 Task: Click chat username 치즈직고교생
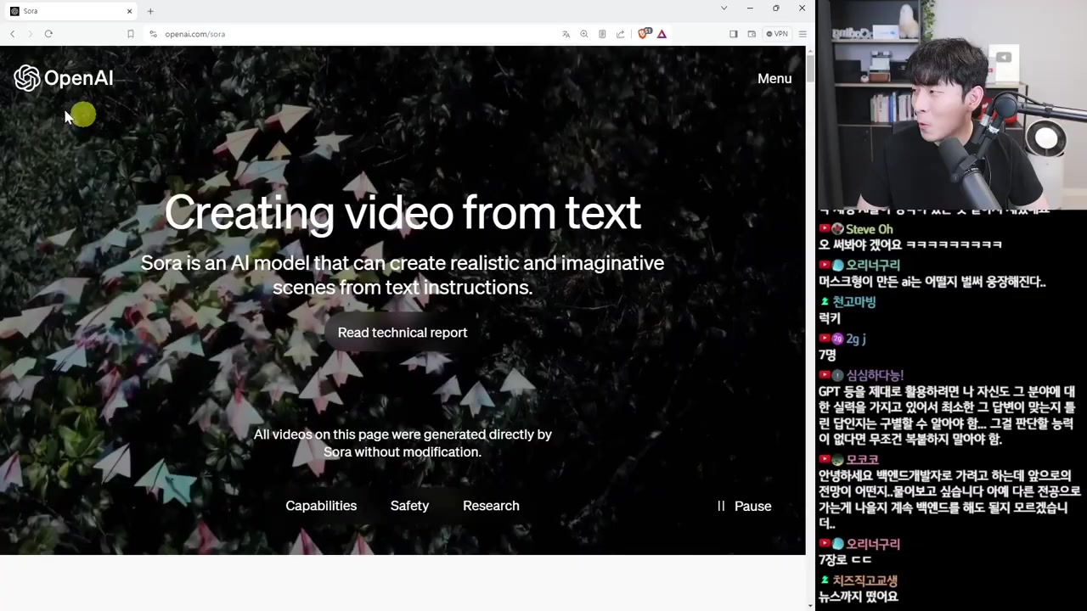tap(865, 580)
